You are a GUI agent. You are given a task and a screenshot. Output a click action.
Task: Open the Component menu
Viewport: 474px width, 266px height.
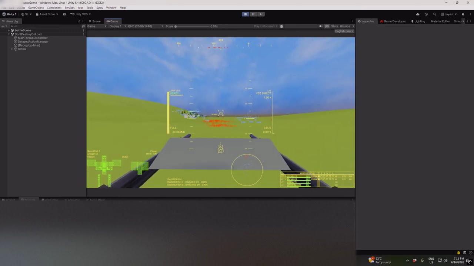(x=54, y=8)
